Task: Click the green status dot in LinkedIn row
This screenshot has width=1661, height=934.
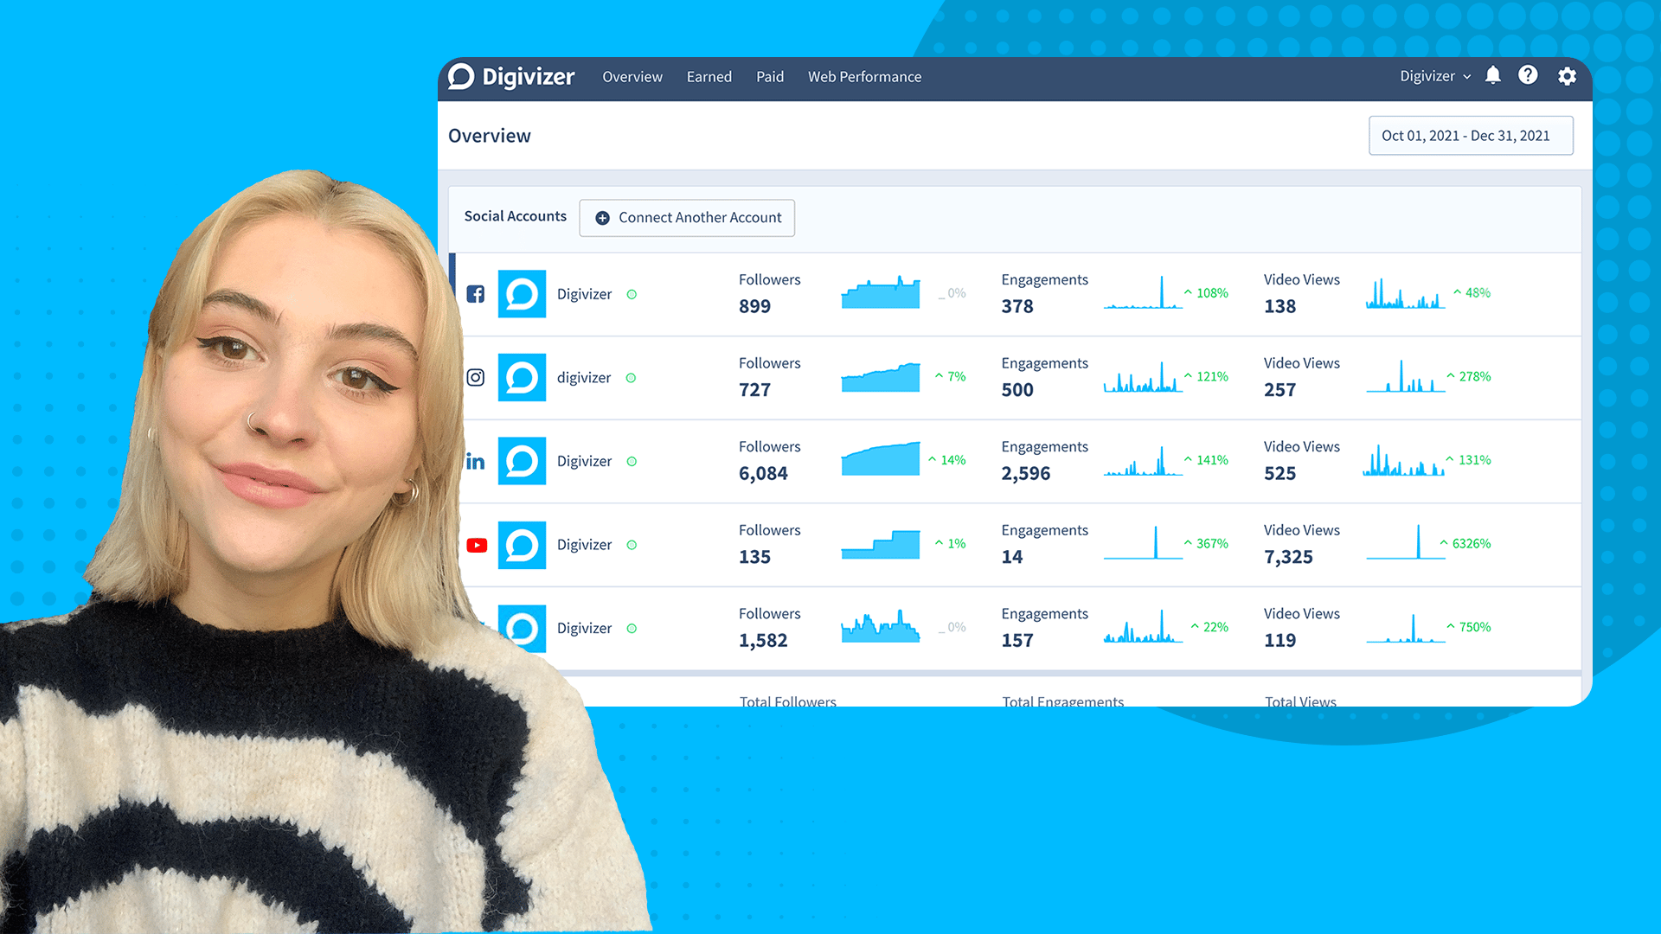Action: tap(632, 462)
